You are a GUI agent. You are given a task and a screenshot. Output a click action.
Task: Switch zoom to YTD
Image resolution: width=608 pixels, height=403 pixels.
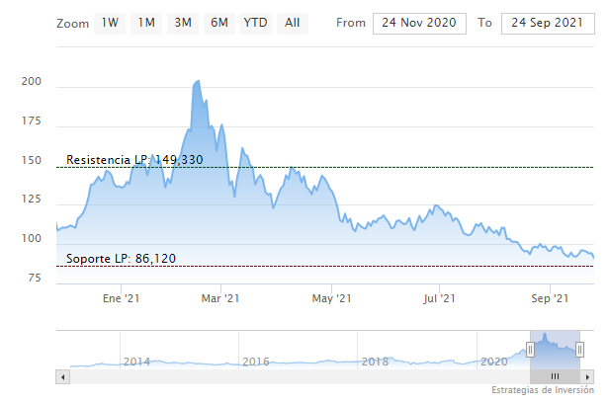(256, 22)
